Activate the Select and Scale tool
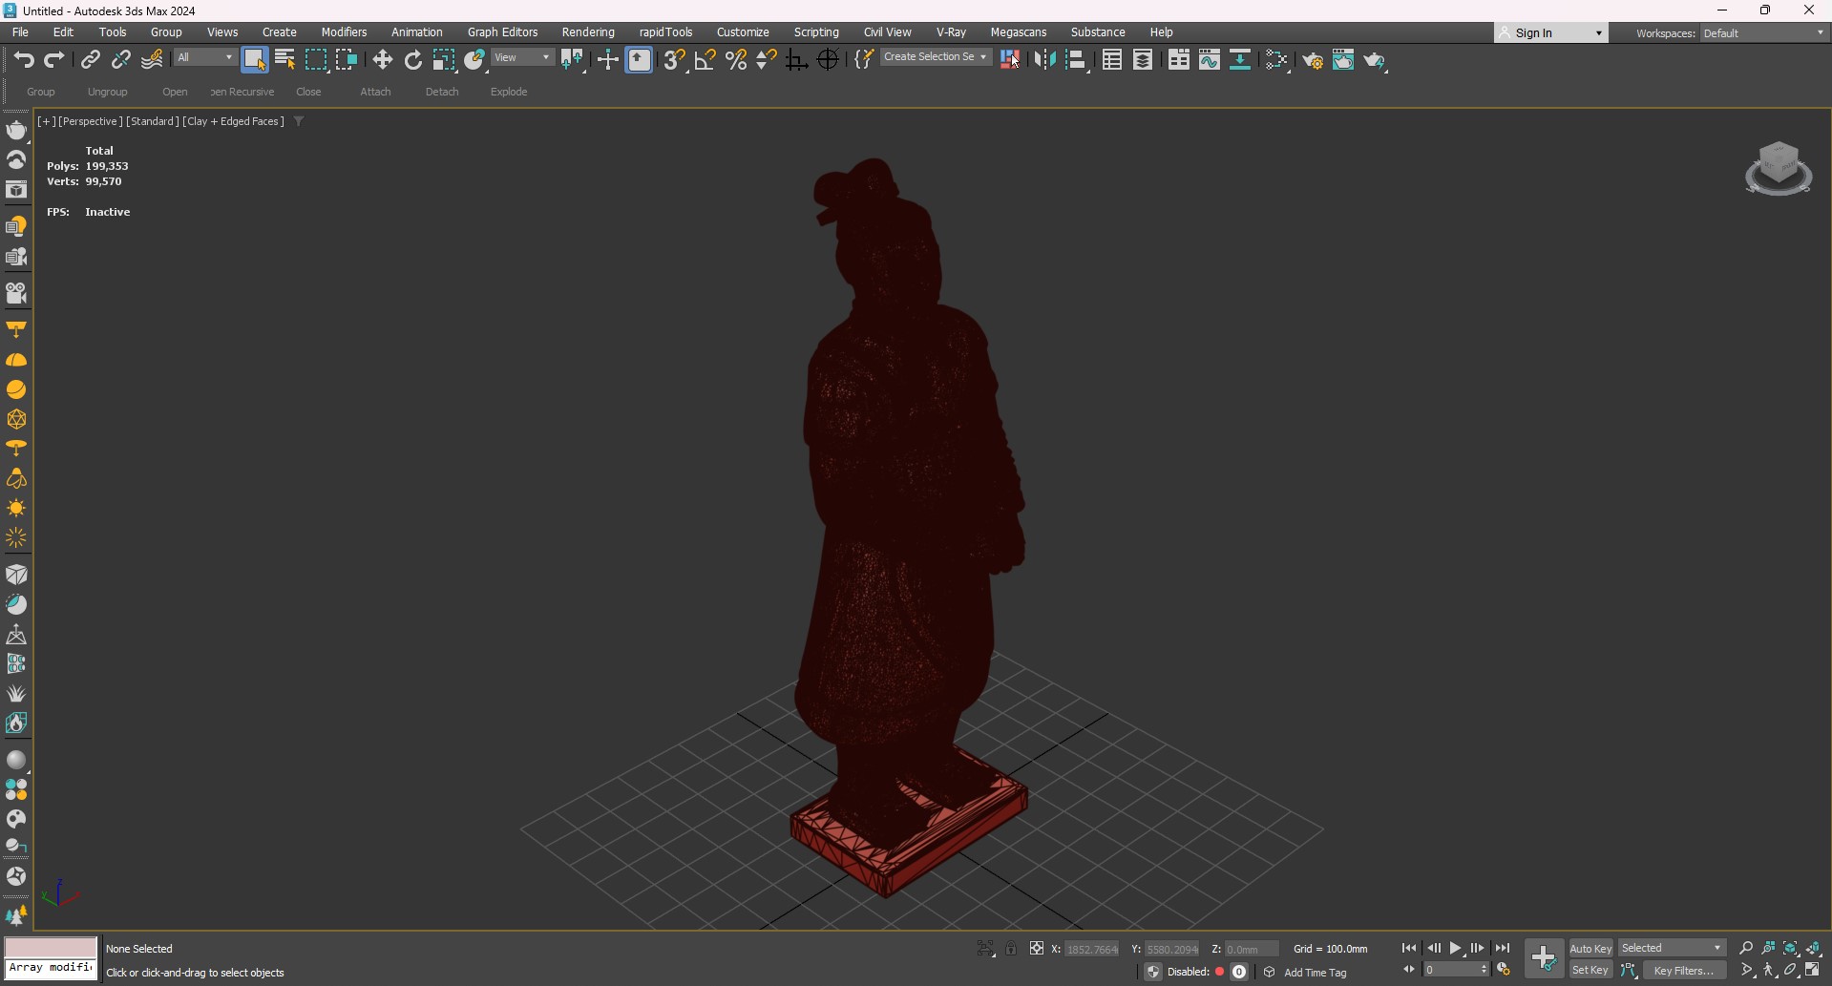Image resolution: width=1832 pixels, height=986 pixels. pyautogui.click(x=444, y=60)
